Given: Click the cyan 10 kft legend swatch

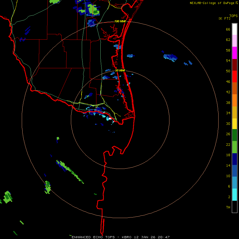Looking at the screenshot, I should pos(234,195).
